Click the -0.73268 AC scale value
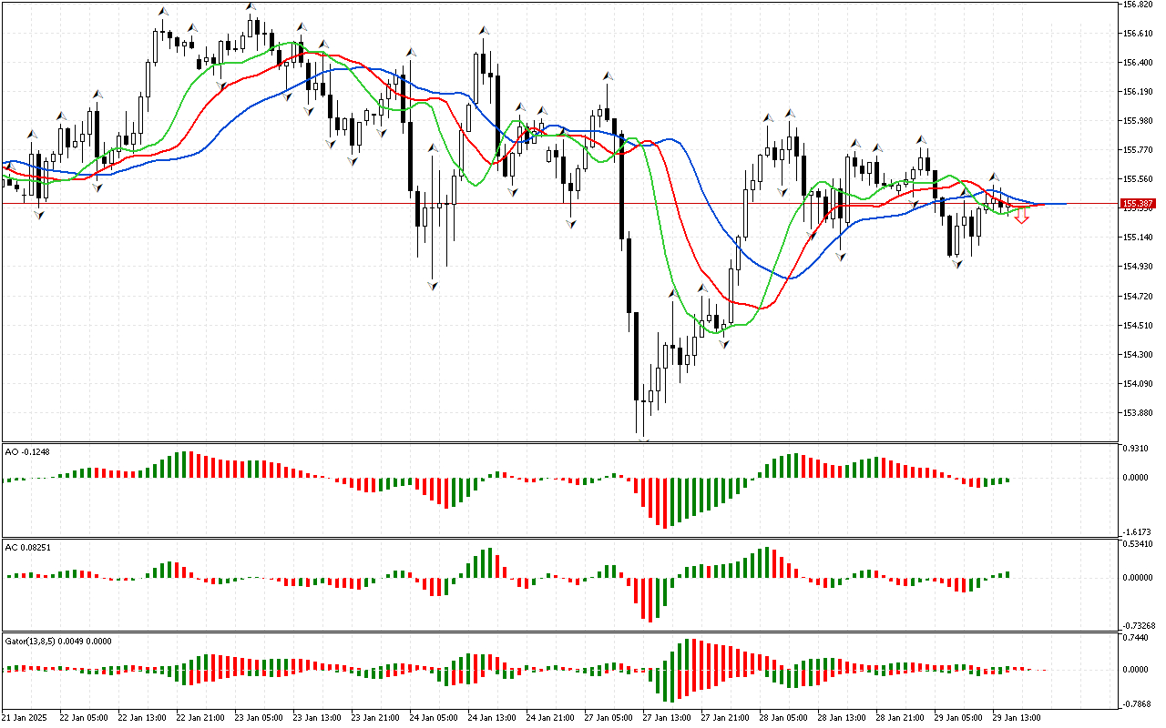The height and width of the screenshot is (728, 1166). [1139, 625]
